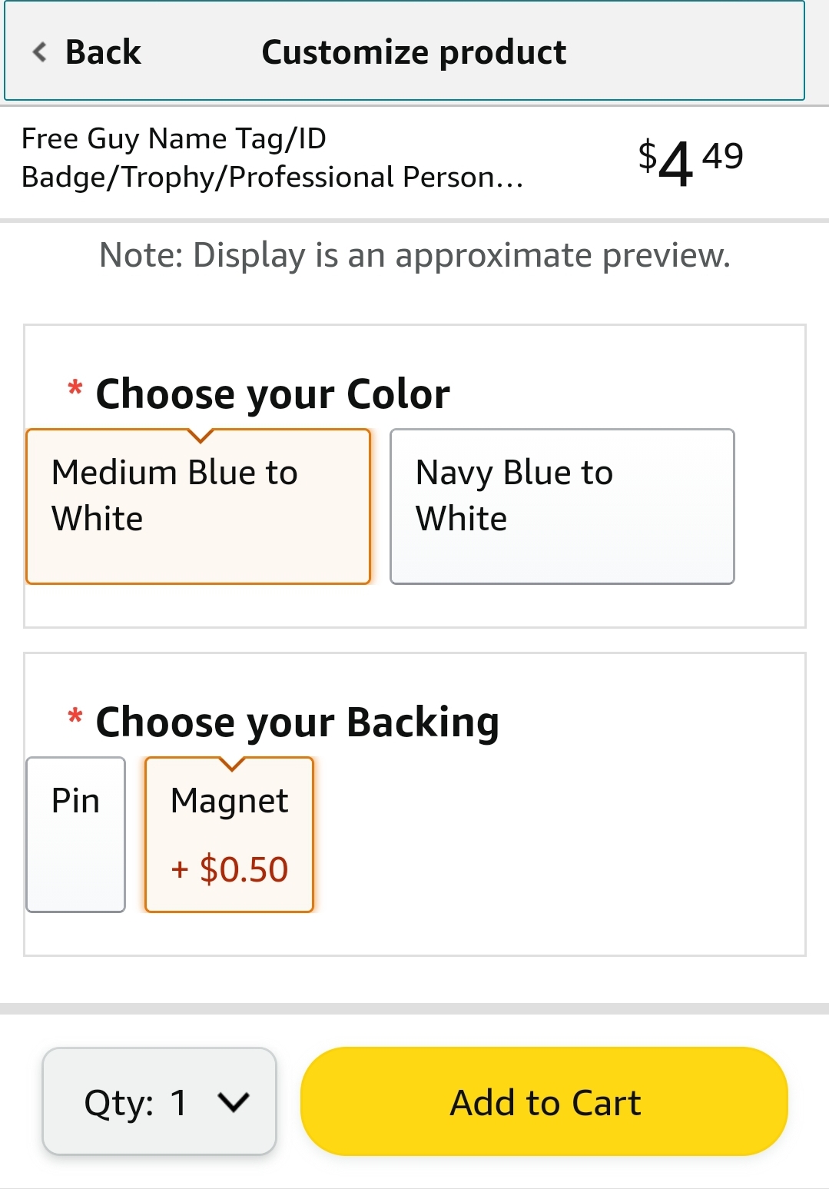Tap the Choose your Color heading
829x1189 pixels.
(273, 394)
